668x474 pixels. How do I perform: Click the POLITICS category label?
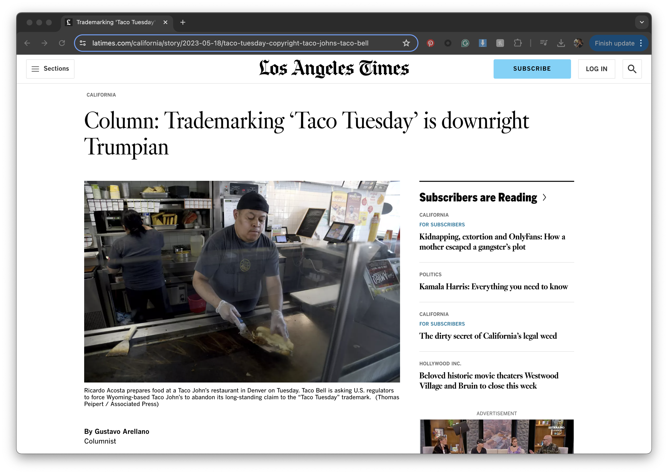click(x=430, y=275)
